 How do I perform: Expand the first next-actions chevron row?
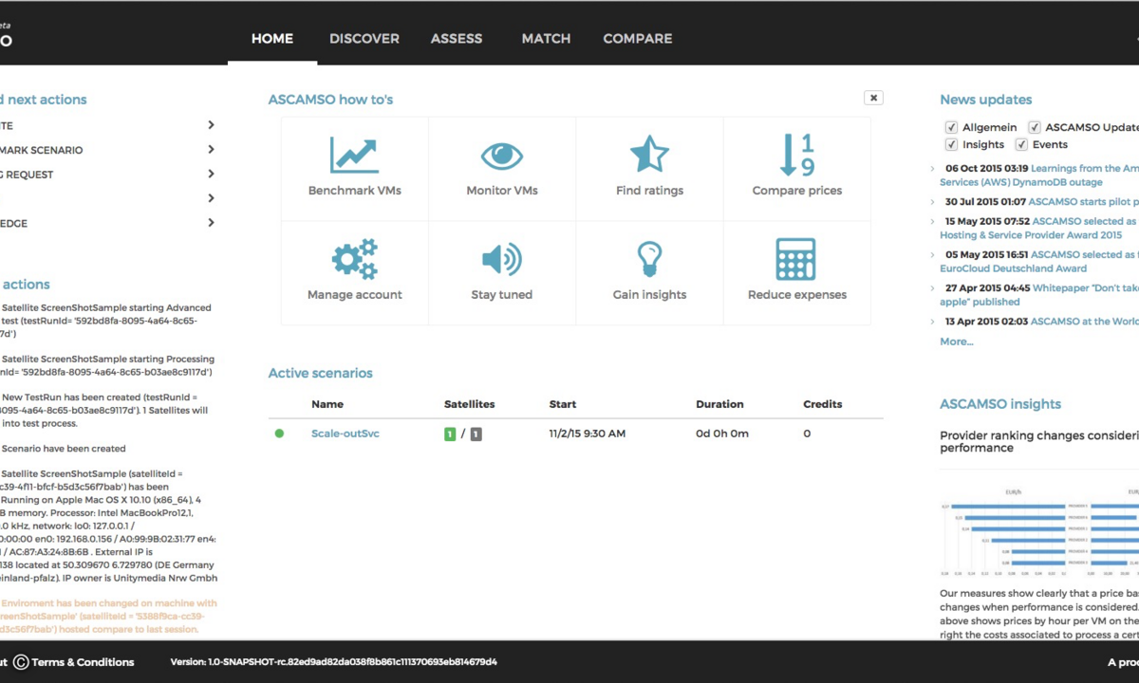point(211,125)
